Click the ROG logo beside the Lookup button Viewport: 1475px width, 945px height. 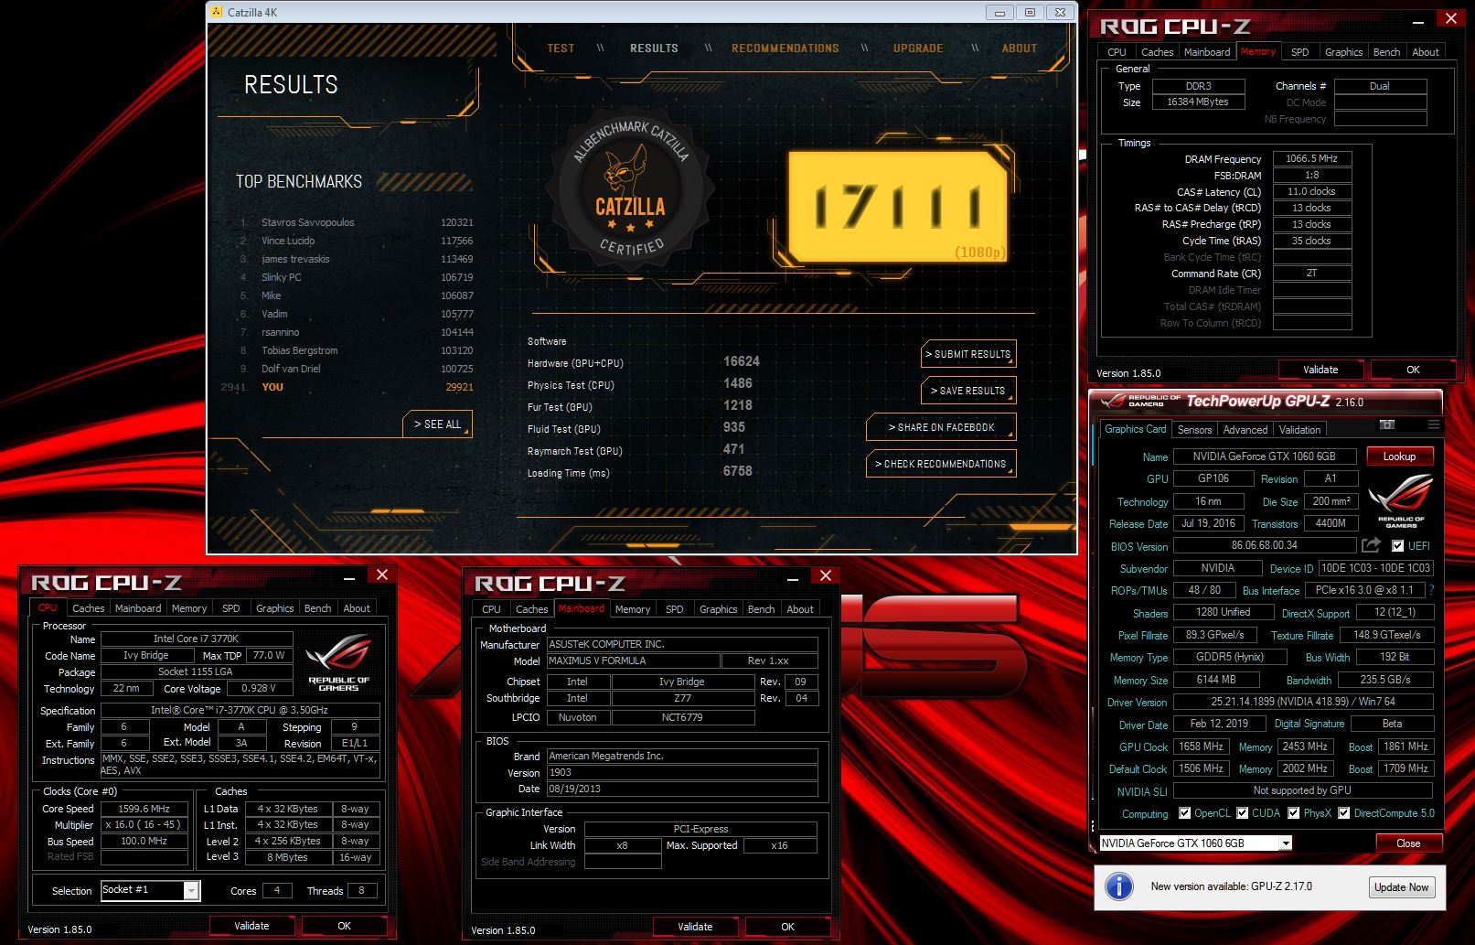1401,500
